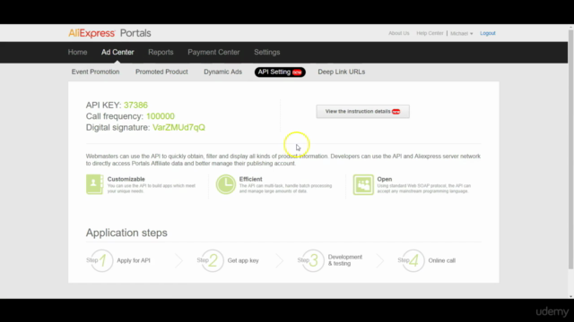
Task: Open the About Us link
Action: click(x=398, y=33)
